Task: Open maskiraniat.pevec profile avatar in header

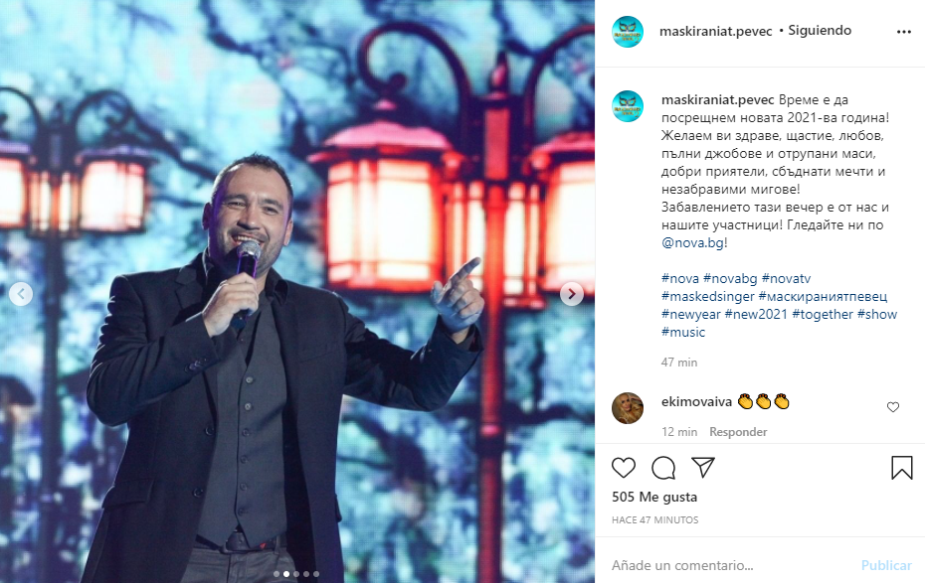Action: click(628, 32)
